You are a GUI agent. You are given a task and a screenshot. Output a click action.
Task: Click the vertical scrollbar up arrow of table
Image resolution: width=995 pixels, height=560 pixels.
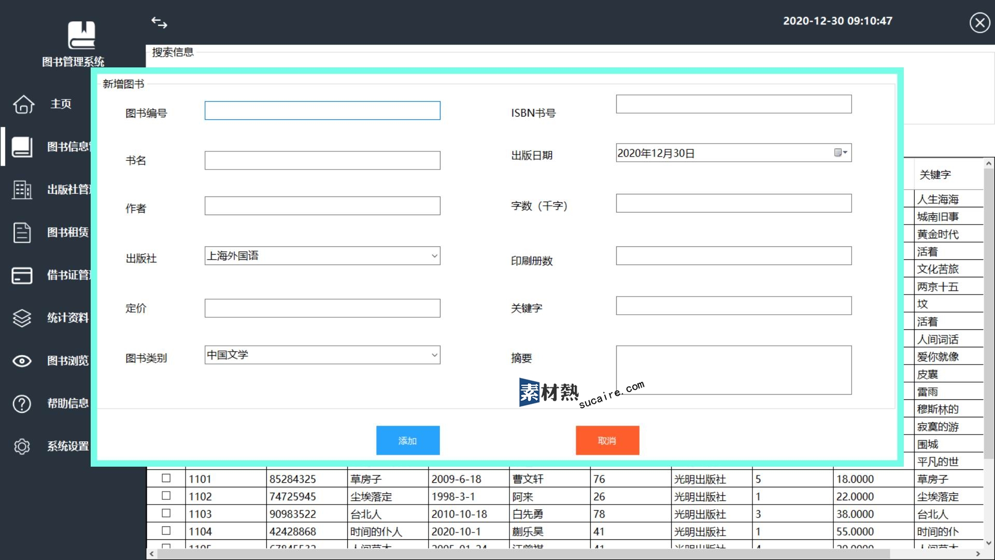tap(989, 163)
